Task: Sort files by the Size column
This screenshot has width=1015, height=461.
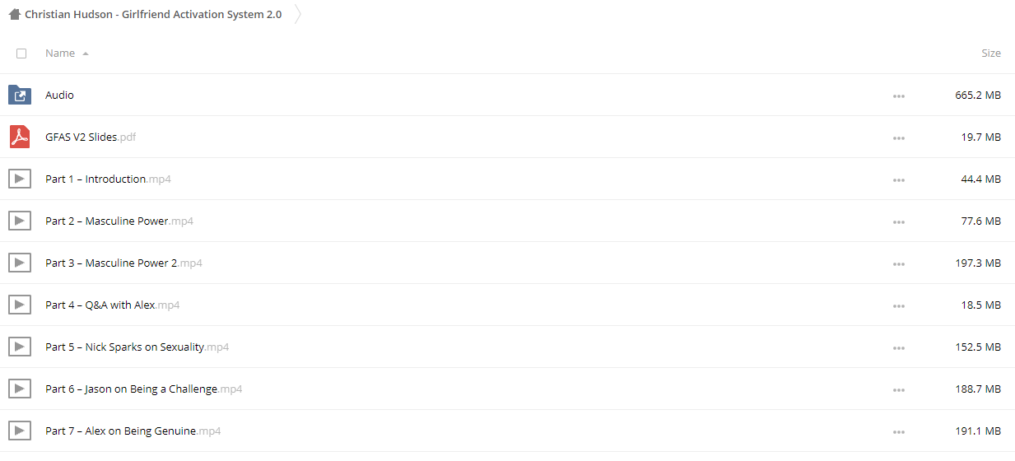Action: point(991,53)
